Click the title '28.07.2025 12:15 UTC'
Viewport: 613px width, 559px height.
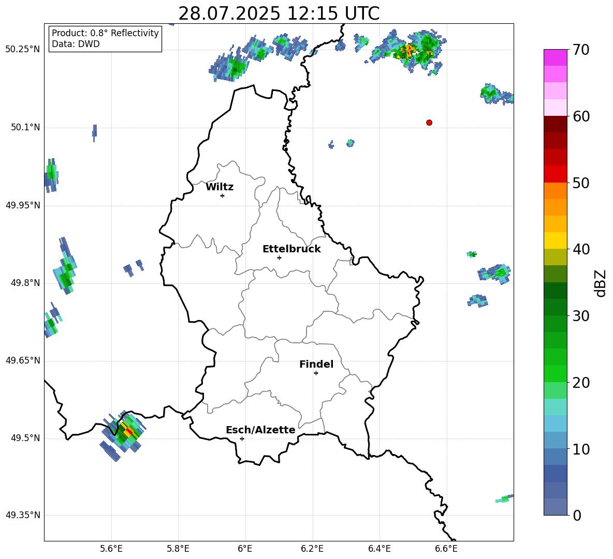click(x=279, y=13)
